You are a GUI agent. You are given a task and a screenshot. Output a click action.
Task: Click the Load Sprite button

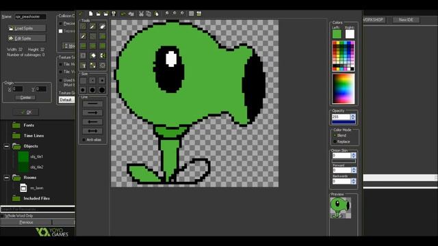(x=27, y=28)
